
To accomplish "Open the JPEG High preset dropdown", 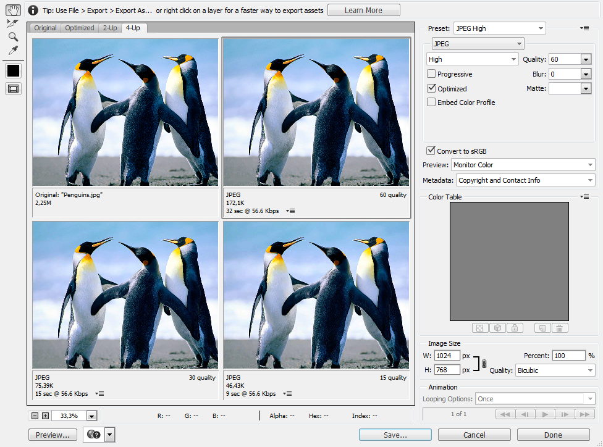I will (x=499, y=28).
